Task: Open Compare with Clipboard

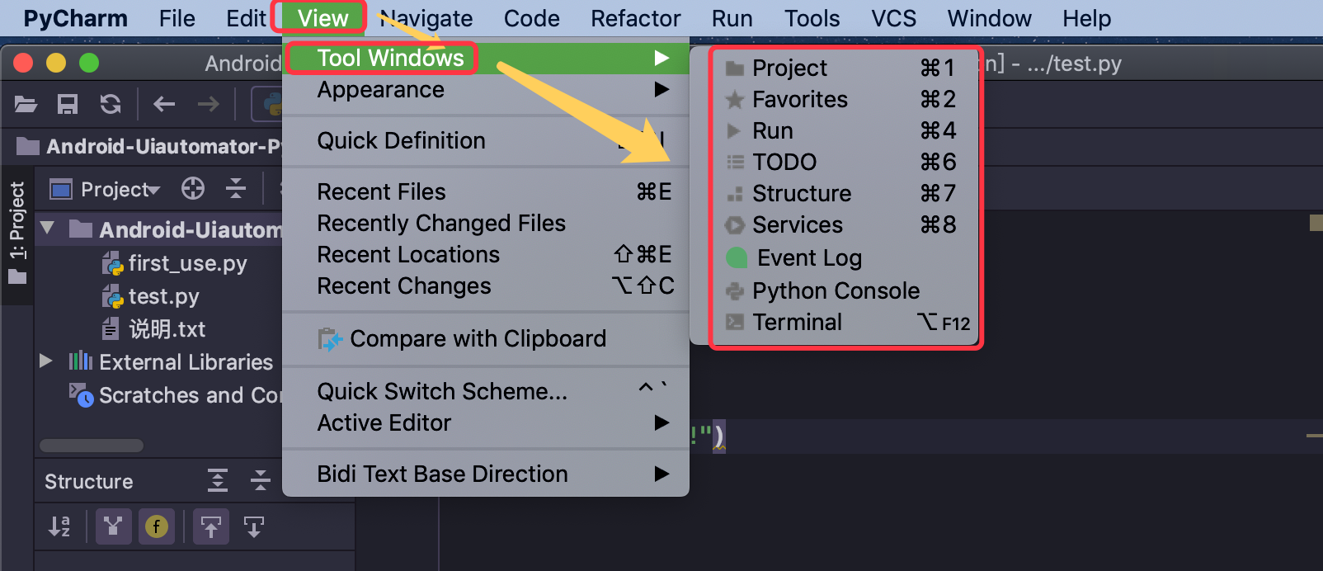Action: click(478, 339)
